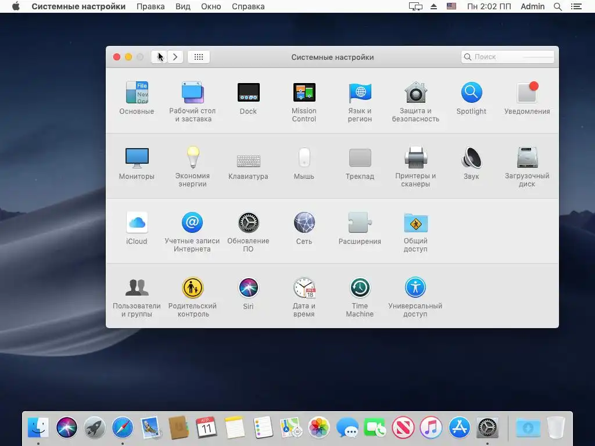This screenshot has height=446, width=595.
Task: Open Универсальный доступ pane
Action: 415,297
